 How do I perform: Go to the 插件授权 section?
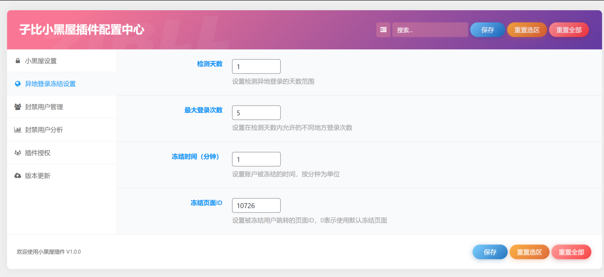pos(38,153)
